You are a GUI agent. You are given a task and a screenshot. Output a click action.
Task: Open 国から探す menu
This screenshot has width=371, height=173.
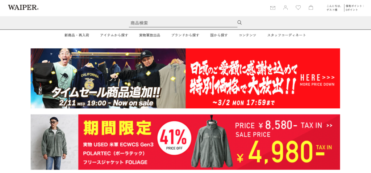point(219,35)
